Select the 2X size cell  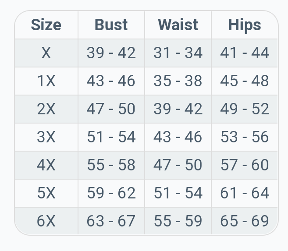(x=46, y=109)
